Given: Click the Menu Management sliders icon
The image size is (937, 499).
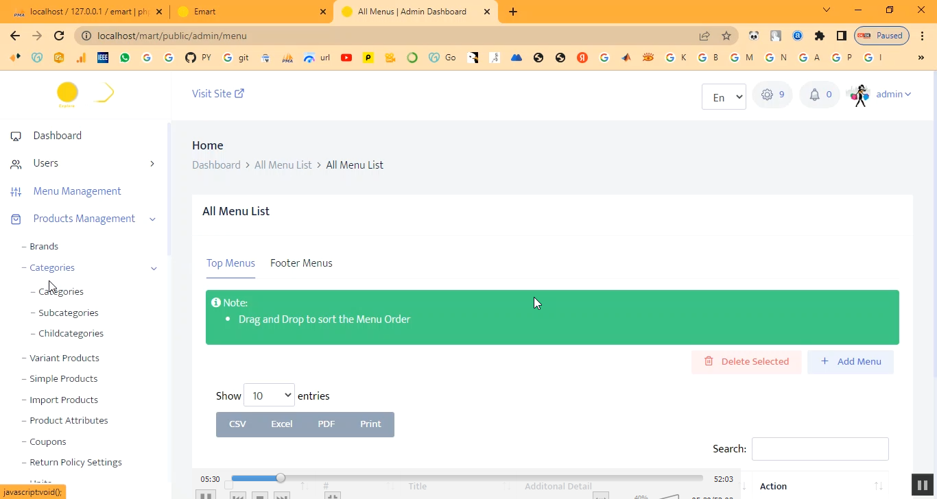Looking at the screenshot, I should tap(16, 192).
